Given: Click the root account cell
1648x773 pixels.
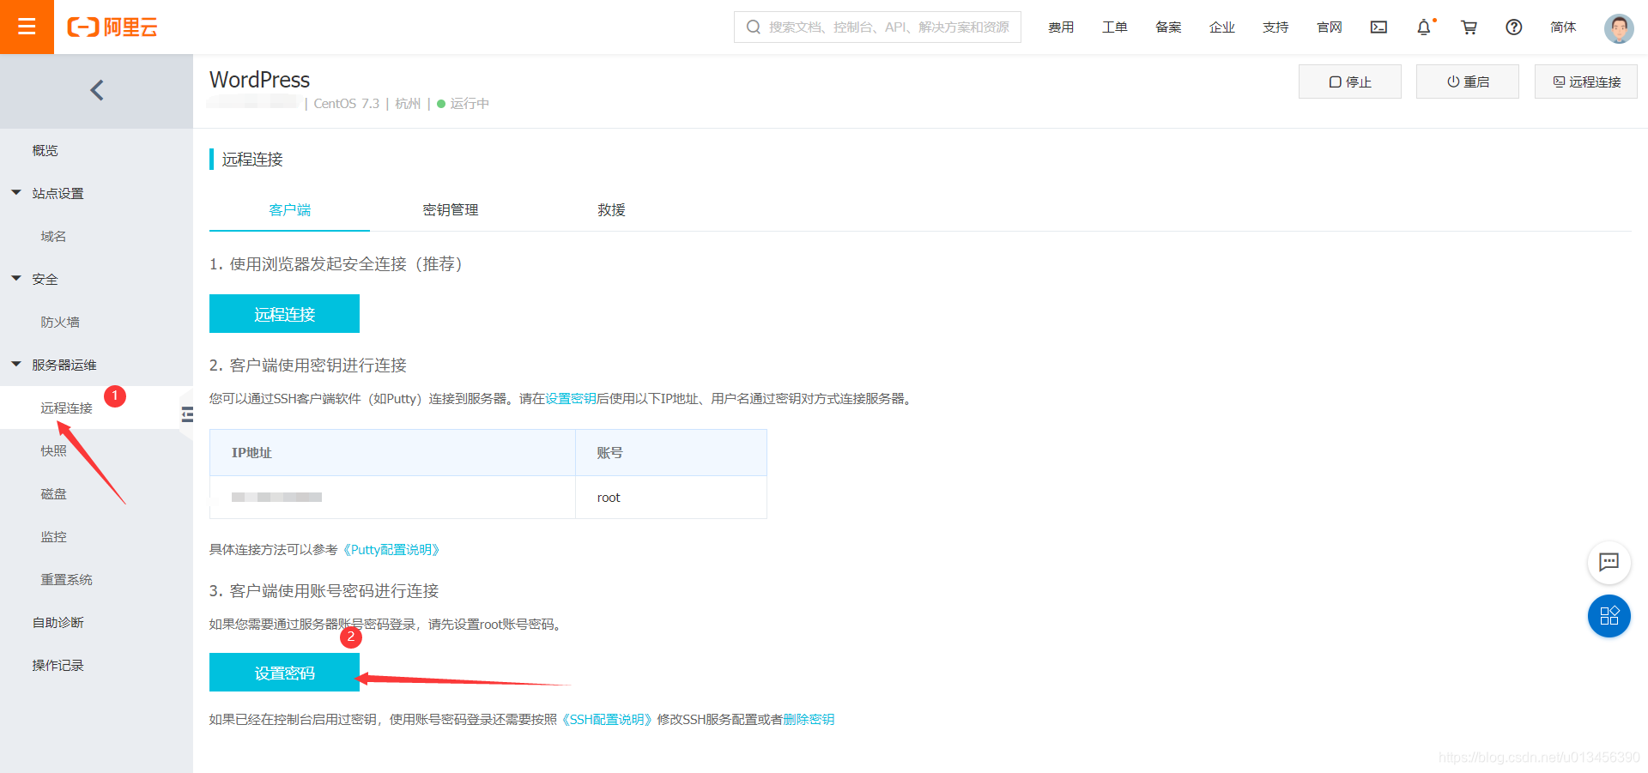Looking at the screenshot, I should click(x=671, y=498).
